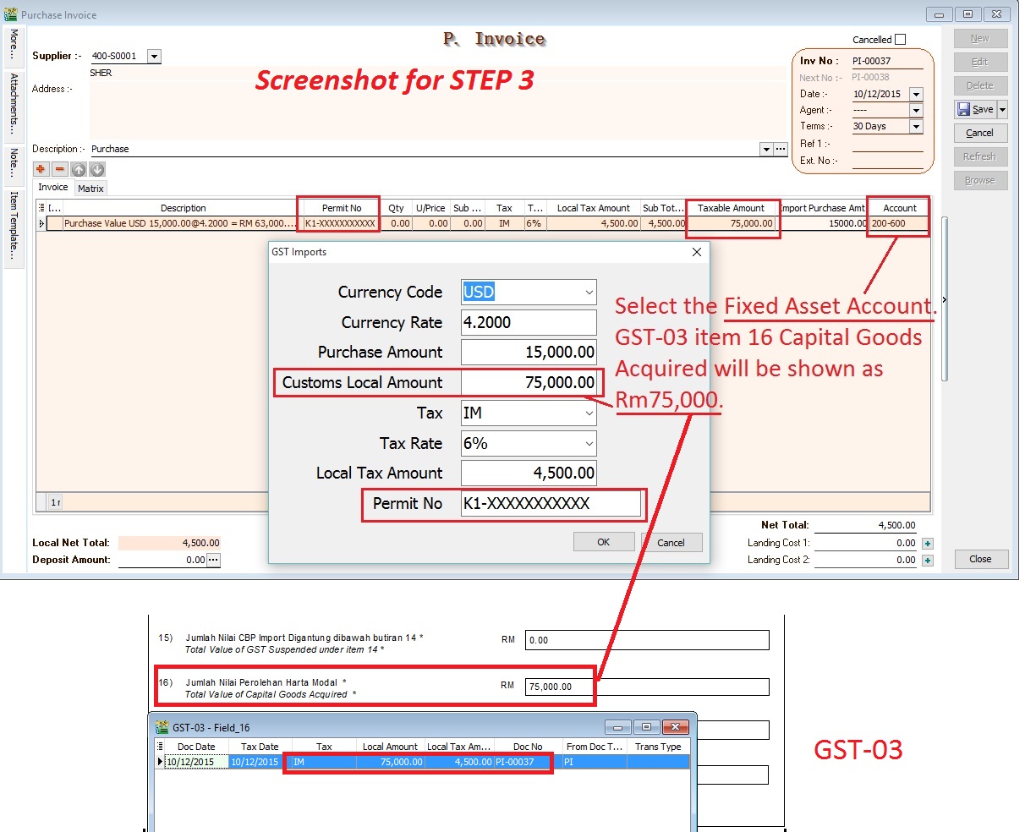The width and height of the screenshot is (1025, 832).
Task: Open the Supplier dropdown for 400-S0001
Action: tap(153, 56)
